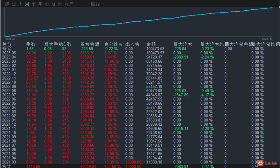Click percentage 13.81 % for 2022.08
Screen dimensions: 280x168
111,91
